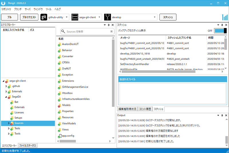229x153 pixels.
Task: Open the リポジトリ menu
Action: [6, 9]
